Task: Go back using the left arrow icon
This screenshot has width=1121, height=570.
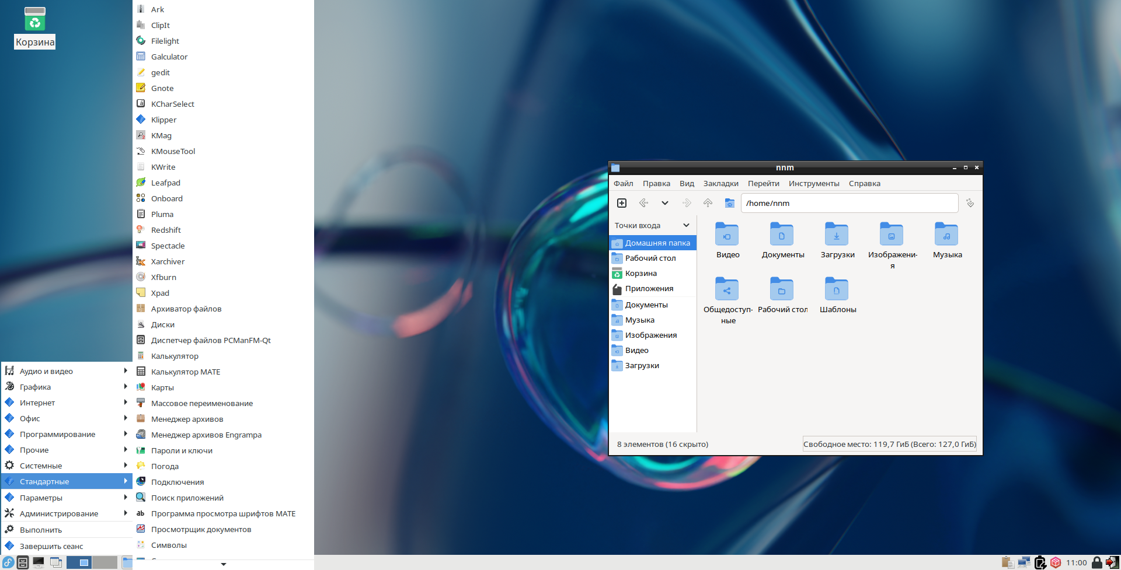Action: tap(643, 203)
